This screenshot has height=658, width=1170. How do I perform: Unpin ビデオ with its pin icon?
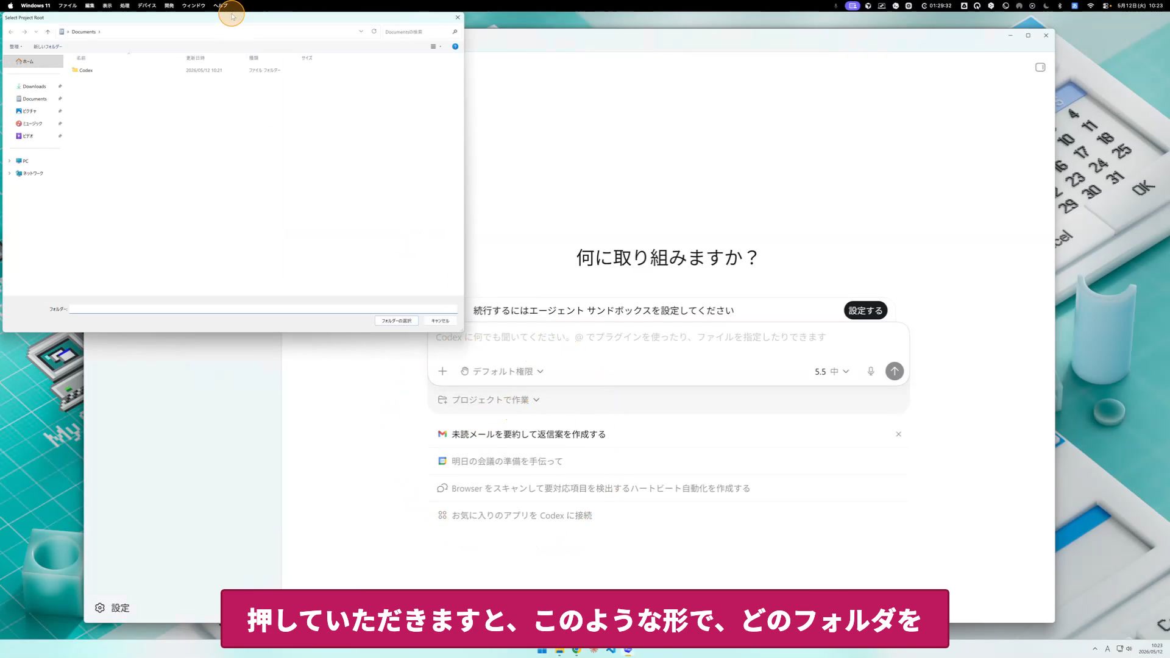60,136
